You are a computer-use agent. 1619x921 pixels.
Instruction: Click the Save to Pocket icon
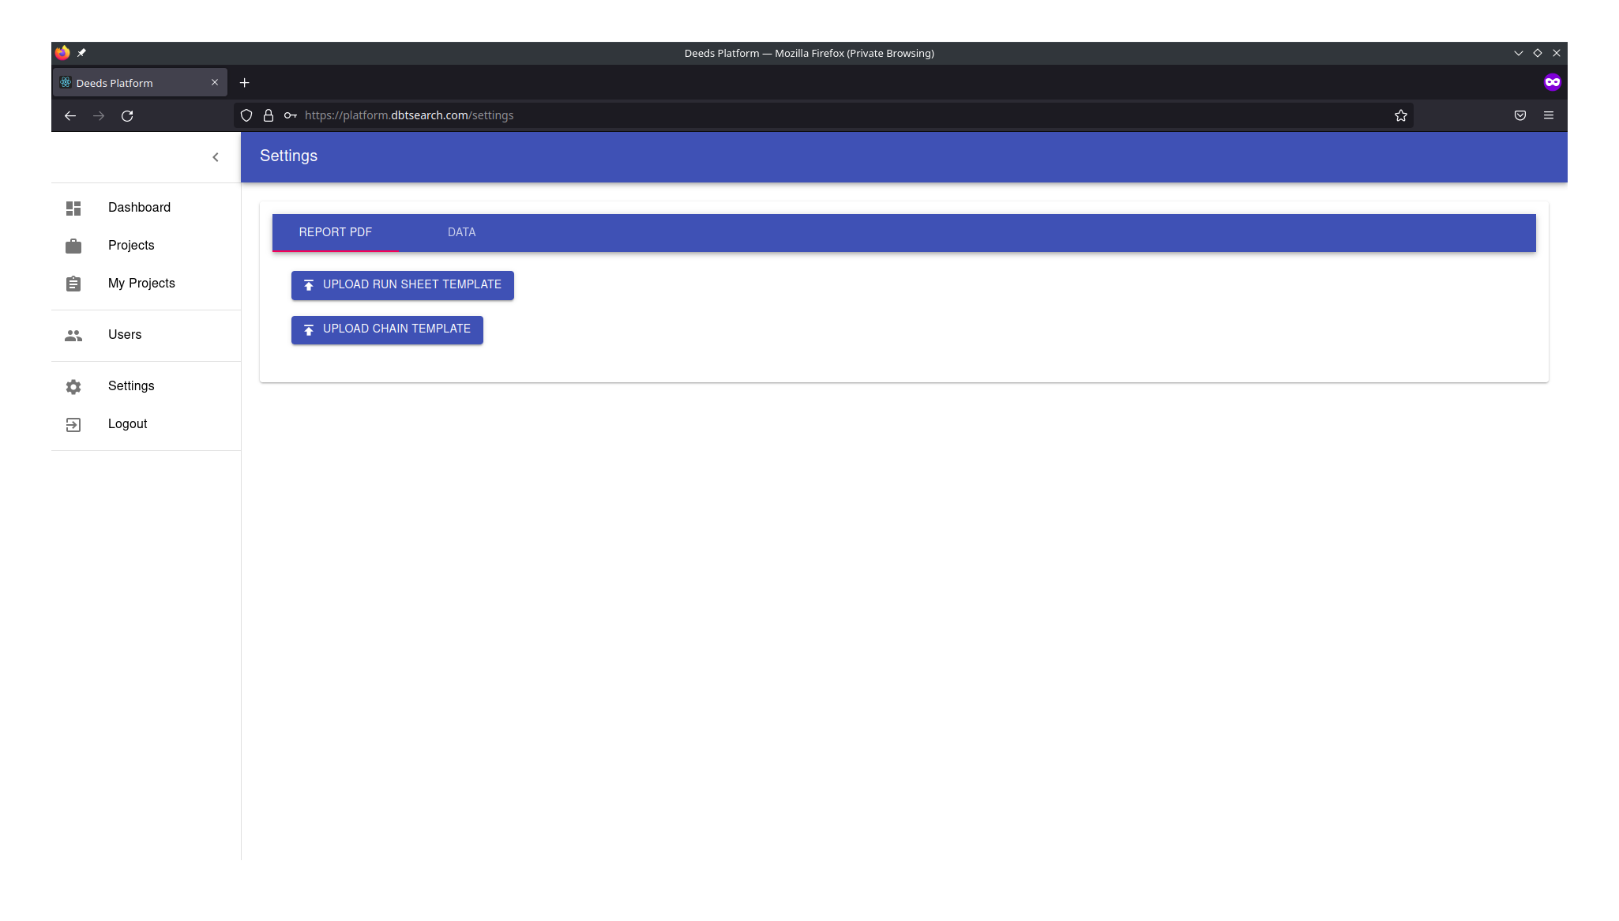pyautogui.click(x=1519, y=116)
